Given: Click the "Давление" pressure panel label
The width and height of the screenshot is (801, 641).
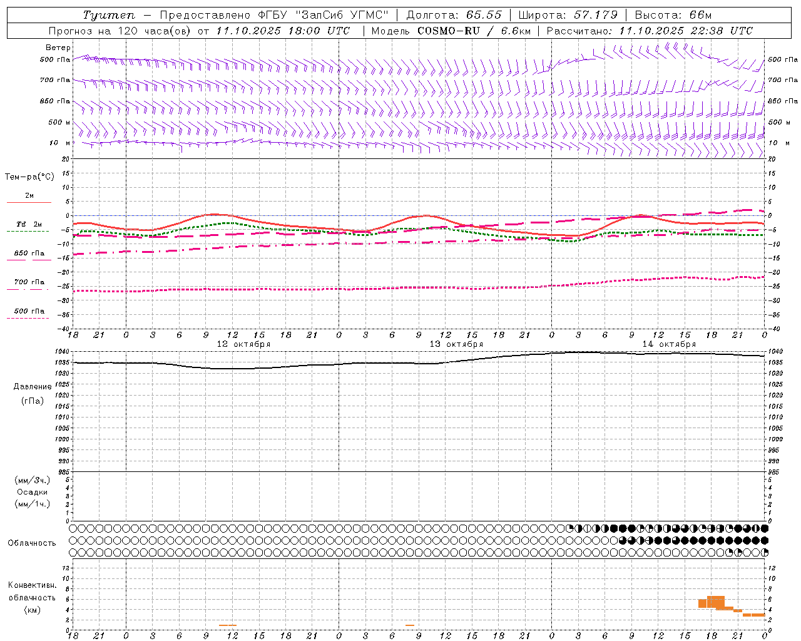Looking at the screenshot, I should tap(33, 386).
